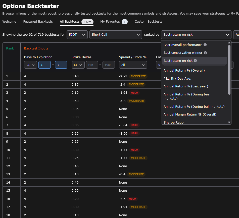Viewport: 239px width, 218px height.
Task: Click the 342m badge on All Backtests
Action: point(87,22)
